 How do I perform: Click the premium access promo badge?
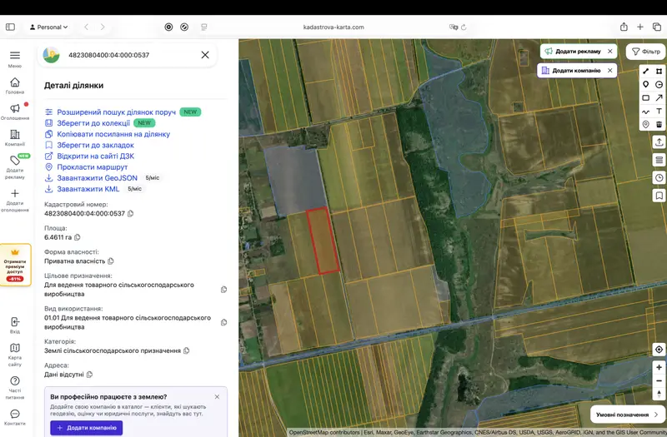15,265
